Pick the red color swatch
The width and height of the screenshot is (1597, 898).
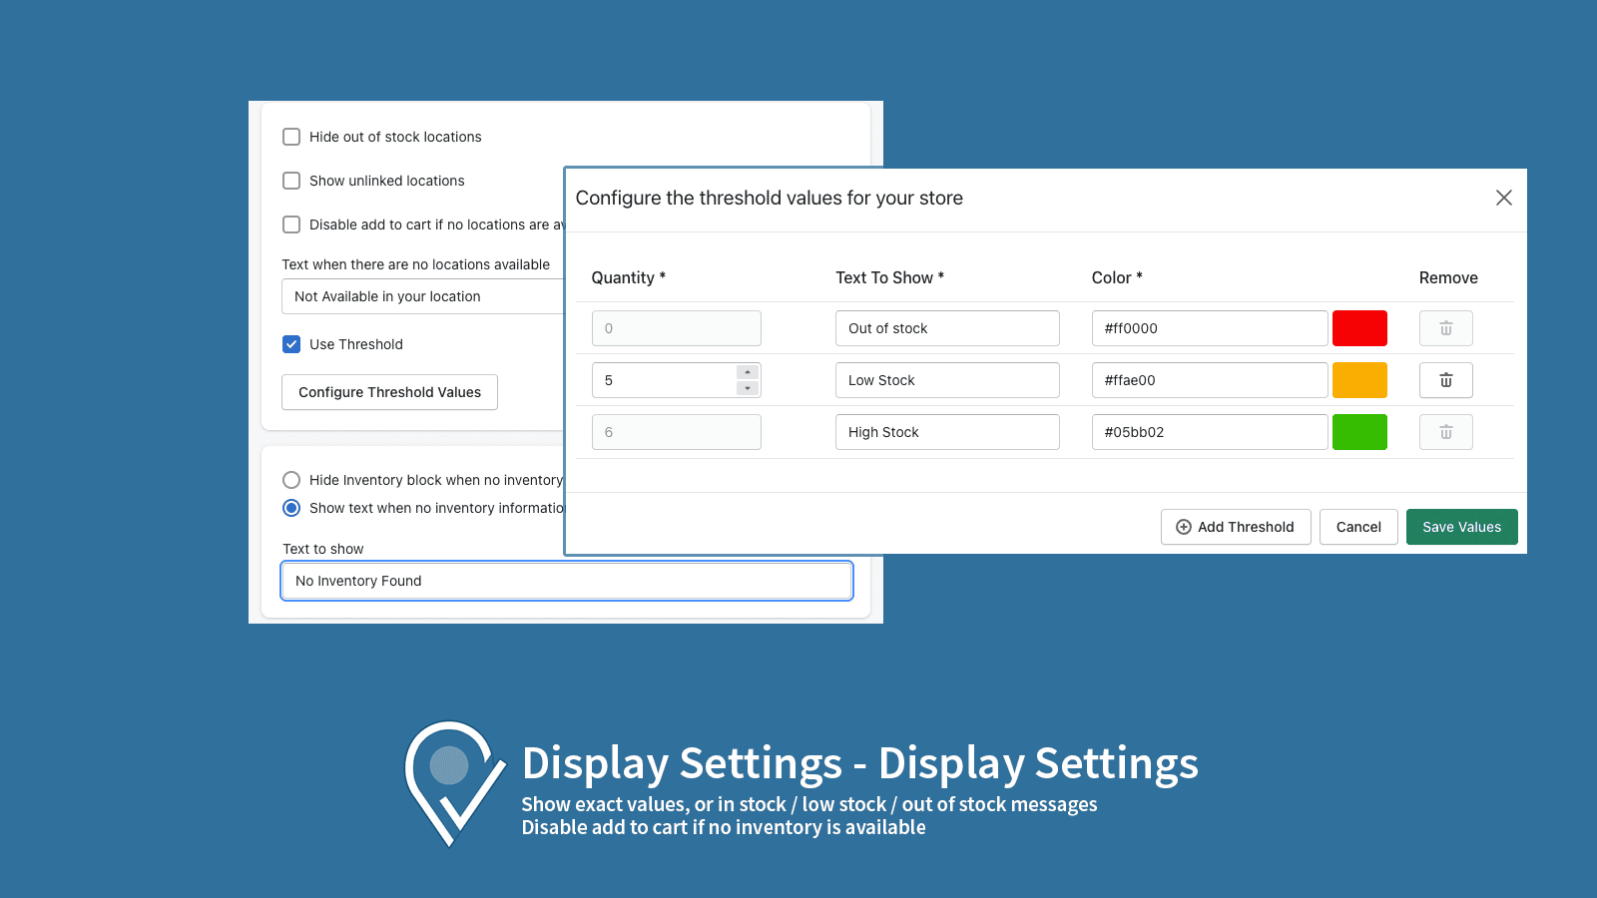1359,328
